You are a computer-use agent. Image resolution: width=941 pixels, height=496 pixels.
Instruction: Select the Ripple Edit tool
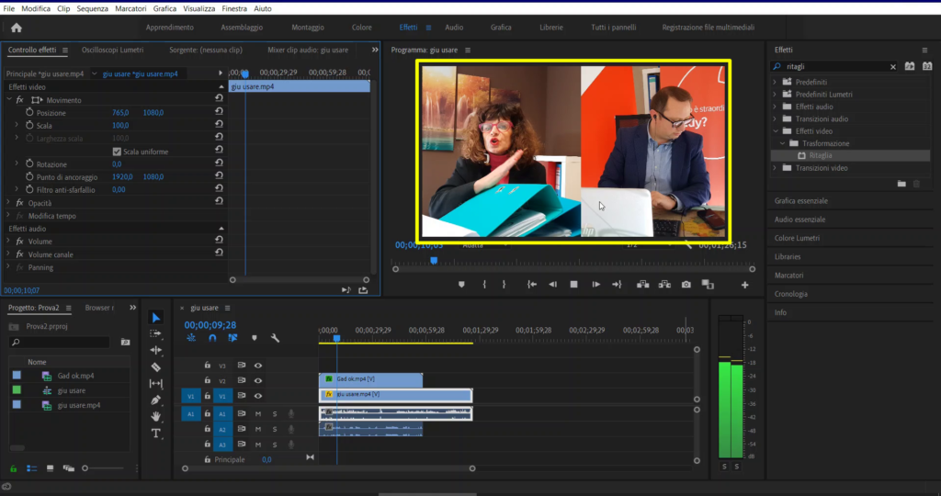(156, 350)
